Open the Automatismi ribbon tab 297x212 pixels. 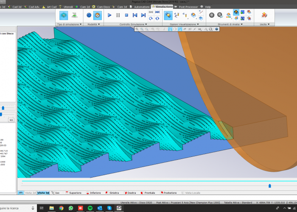(x=140, y=7)
